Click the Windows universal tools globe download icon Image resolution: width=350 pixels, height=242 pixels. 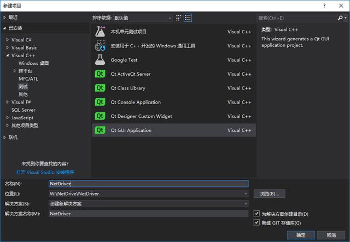click(100, 46)
